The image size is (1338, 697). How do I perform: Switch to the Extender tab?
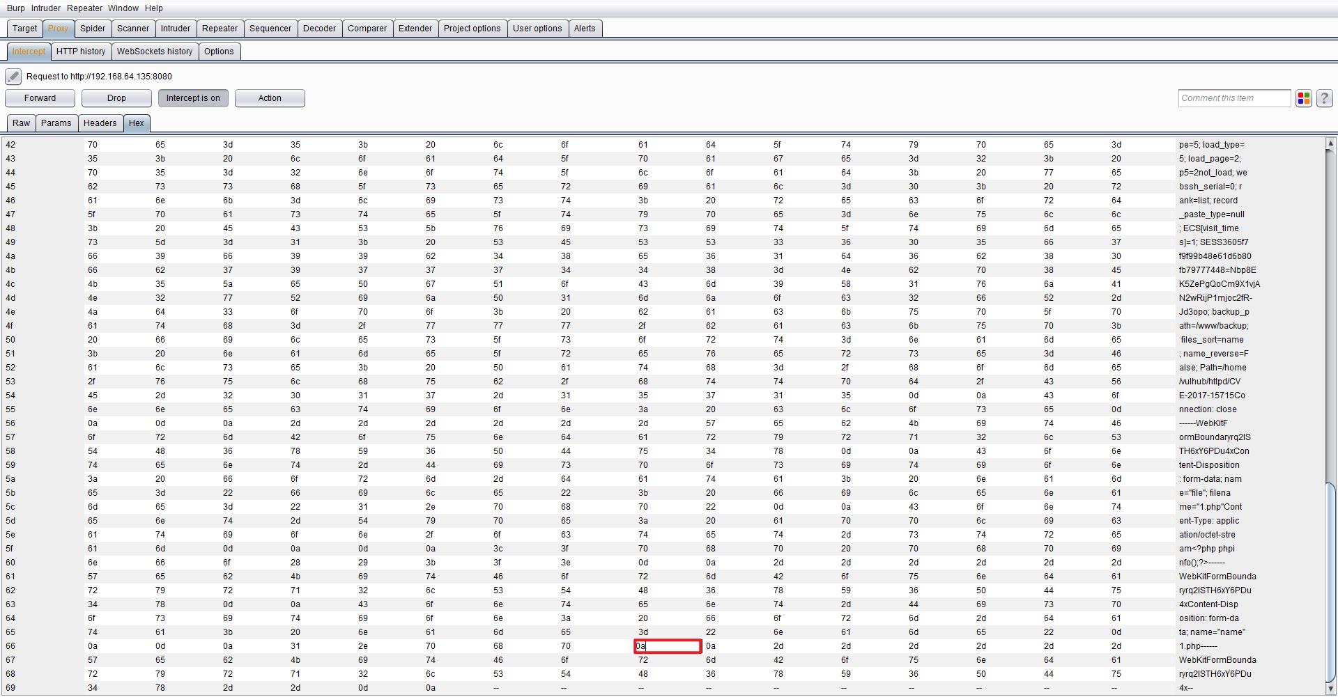[415, 29]
